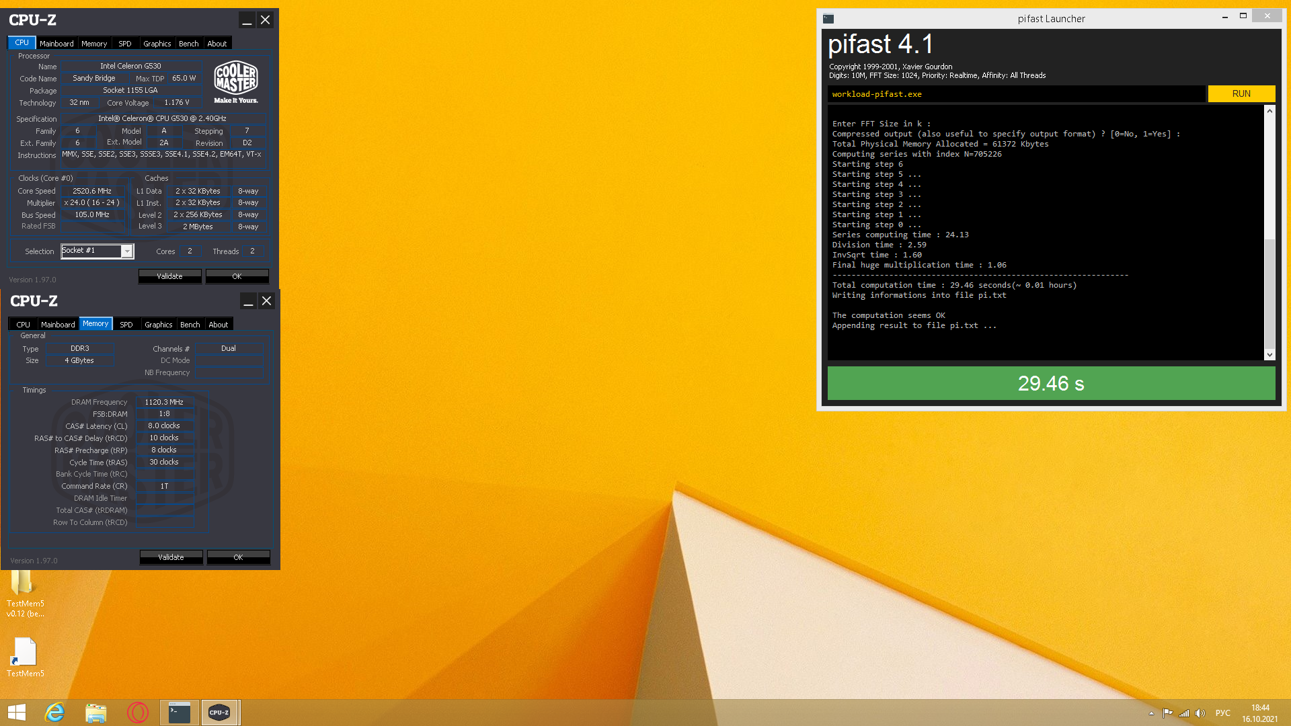Select CPU tab in top CPU-Z window
1291x726 pixels.
click(x=22, y=43)
